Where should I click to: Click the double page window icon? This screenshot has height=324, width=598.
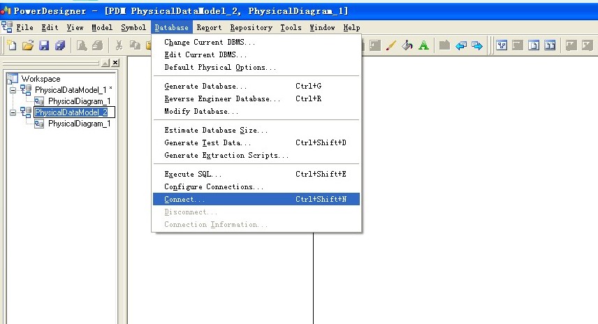pyautogui.click(x=550, y=46)
